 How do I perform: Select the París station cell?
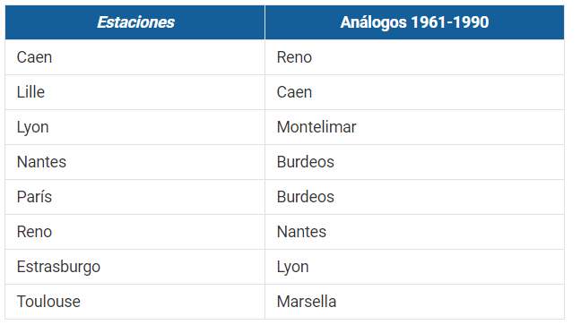(x=134, y=197)
